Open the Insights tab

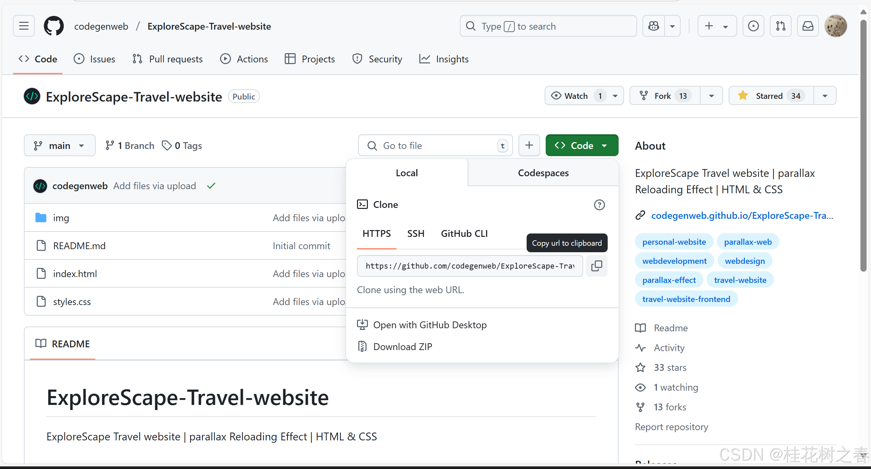pyautogui.click(x=444, y=59)
